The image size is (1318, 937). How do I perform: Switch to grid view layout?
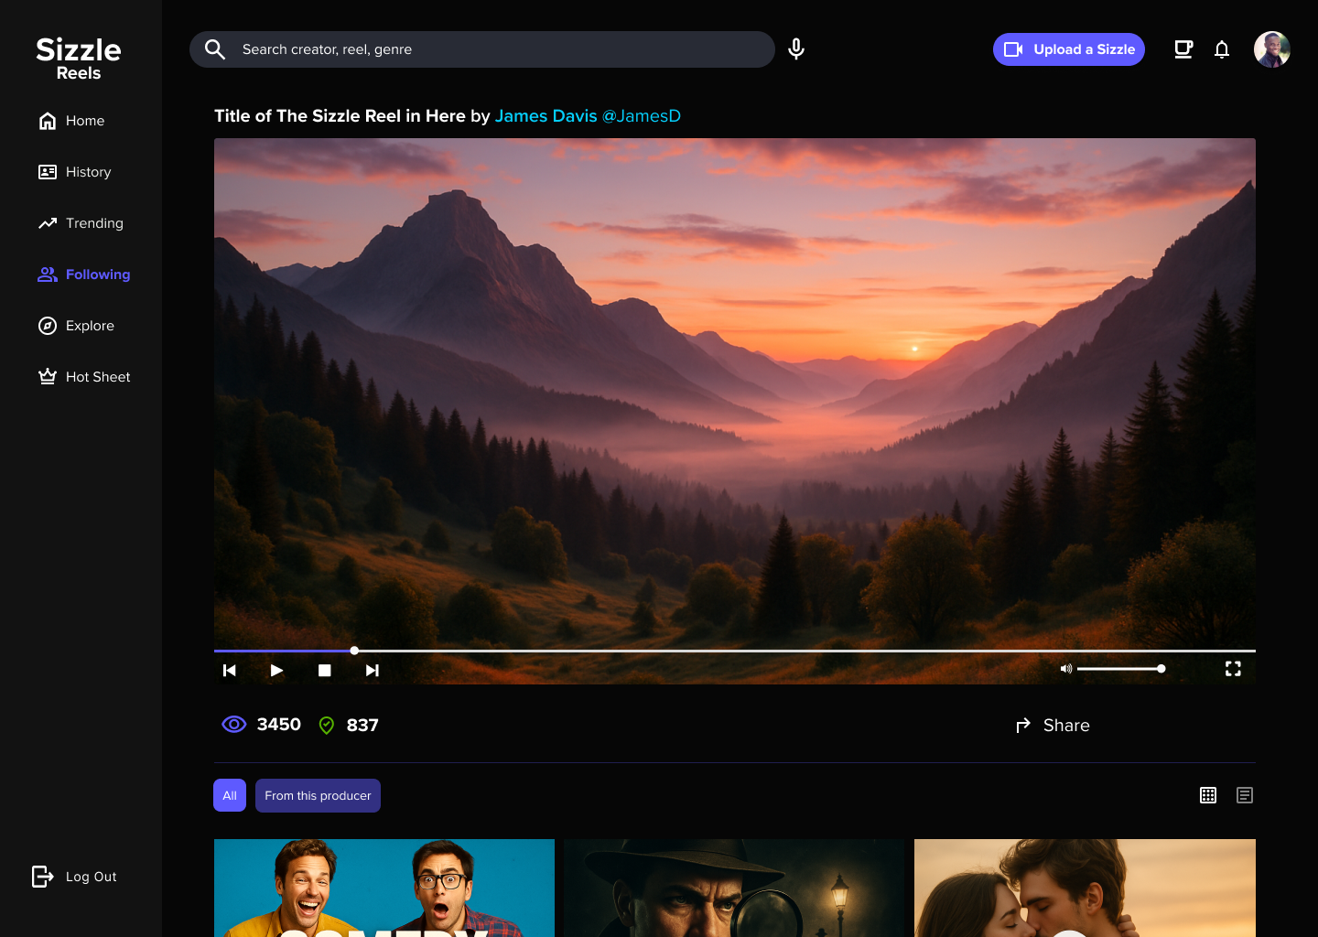click(x=1207, y=795)
